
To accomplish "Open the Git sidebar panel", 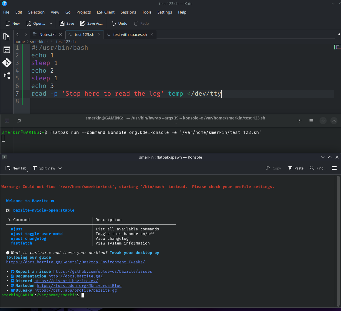I will pos(6,63).
